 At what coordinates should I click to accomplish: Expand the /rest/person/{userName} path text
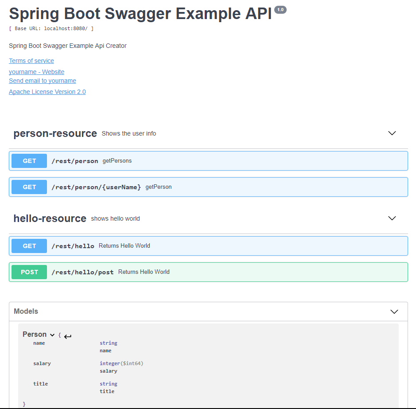96,187
